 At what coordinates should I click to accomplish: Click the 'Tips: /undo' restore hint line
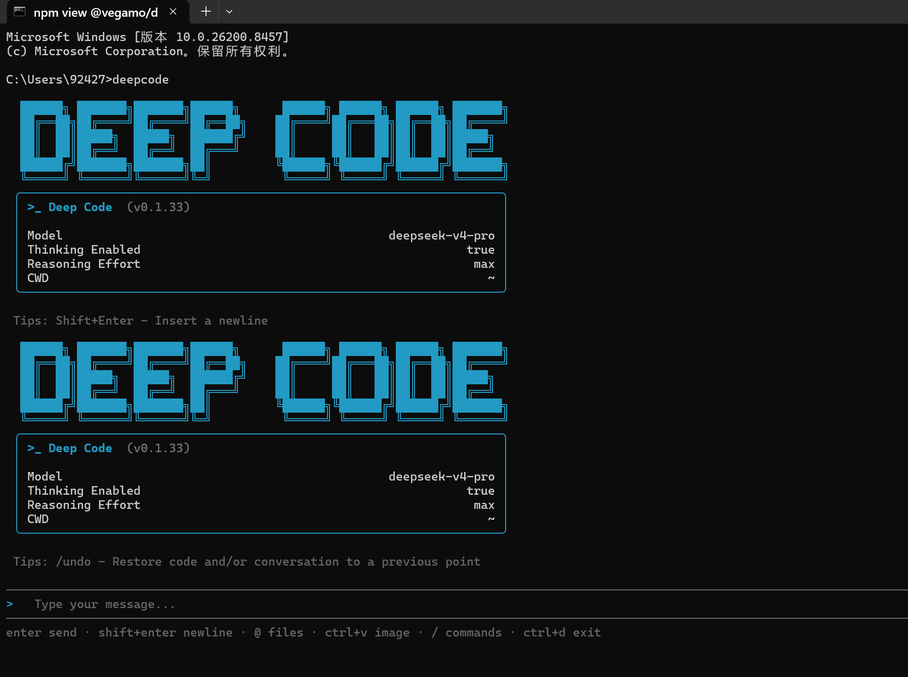246,562
